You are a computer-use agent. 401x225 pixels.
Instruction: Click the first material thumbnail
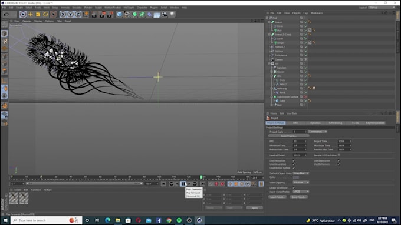14,198
